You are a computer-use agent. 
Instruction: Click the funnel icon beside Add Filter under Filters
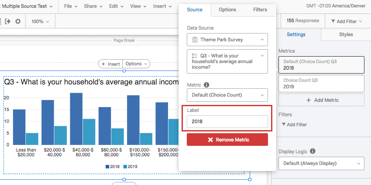click(284, 124)
